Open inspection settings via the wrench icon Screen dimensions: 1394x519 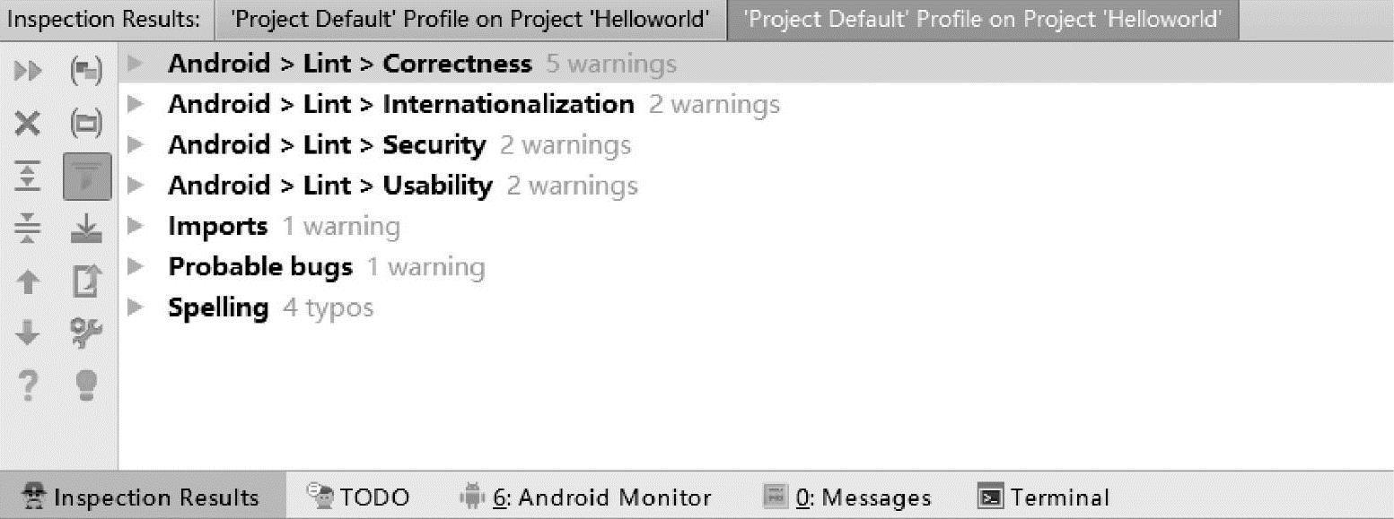pyautogui.click(x=86, y=334)
